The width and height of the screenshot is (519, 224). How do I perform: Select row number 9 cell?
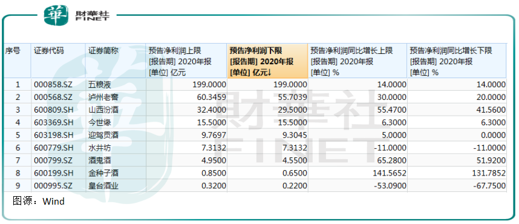(18, 186)
